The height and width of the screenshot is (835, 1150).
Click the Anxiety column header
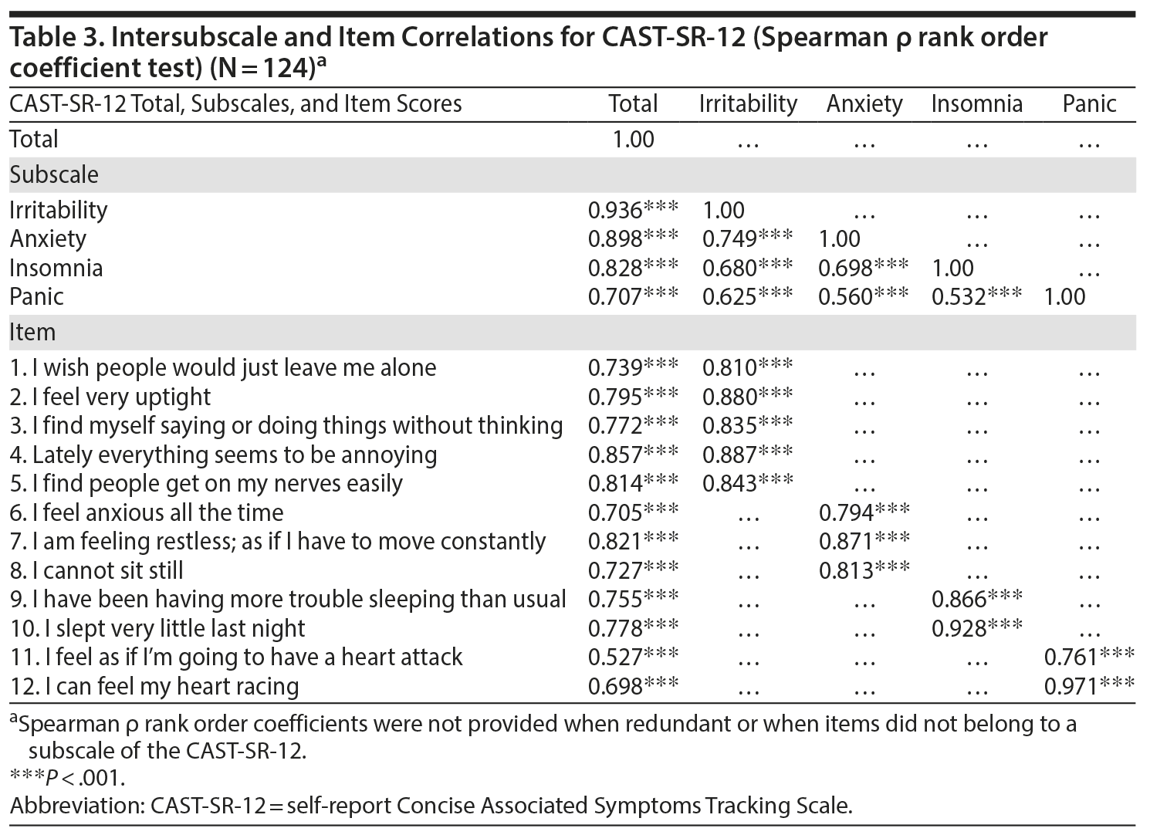click(864, 104)
